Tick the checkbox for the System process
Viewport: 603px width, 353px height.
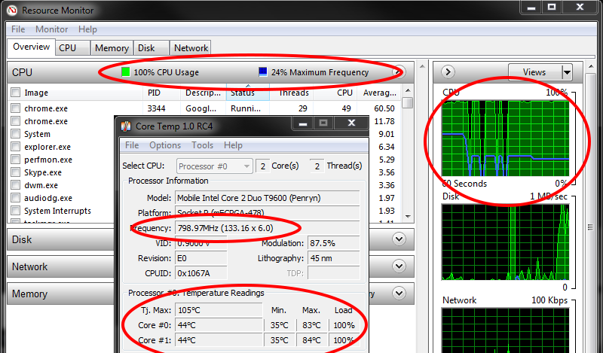(15, 134)
